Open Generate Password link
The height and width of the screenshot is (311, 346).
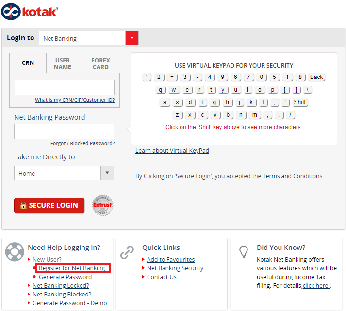[66, 277]
